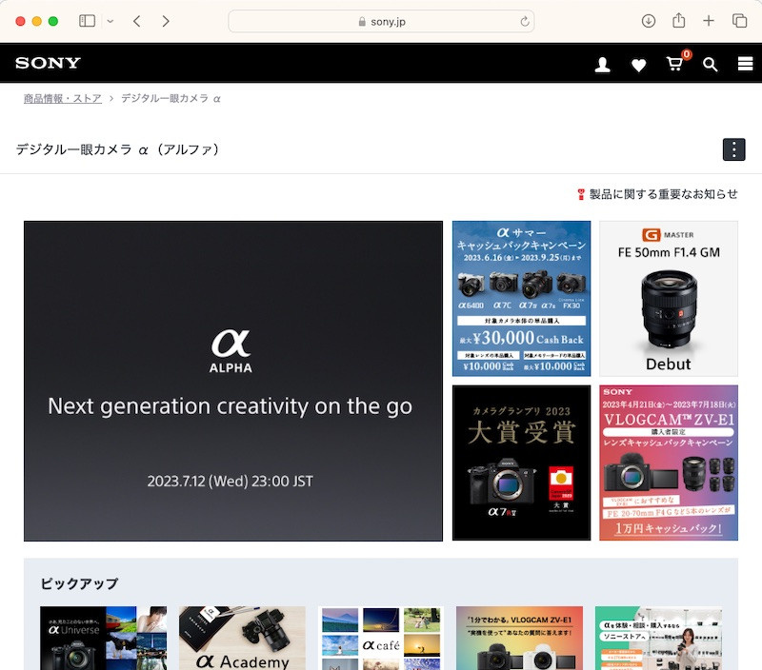Viewport: 762px width, 670px height.
Task: Open the α Academy pickup thumbnail
Action: [x=242, y=638]
